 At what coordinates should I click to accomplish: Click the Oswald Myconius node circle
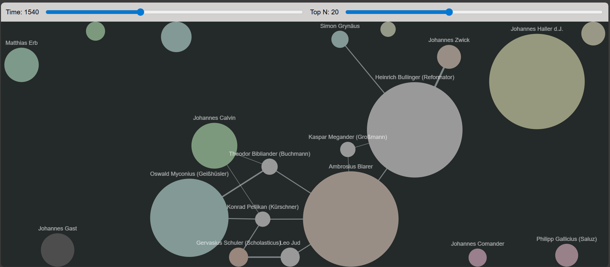coord(189,218)
